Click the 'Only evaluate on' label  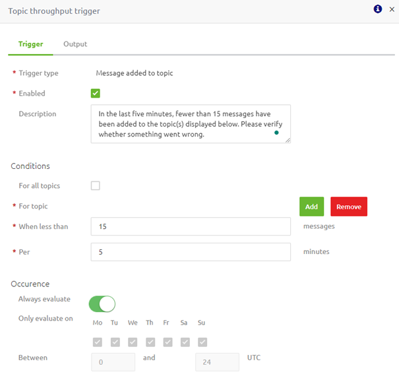coord(46,319)
